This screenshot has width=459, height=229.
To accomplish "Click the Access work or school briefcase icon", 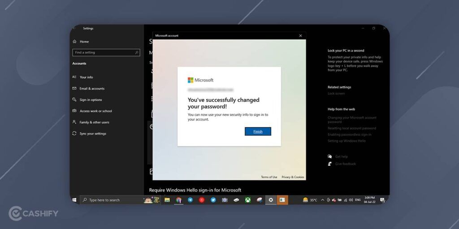I will point(74,111).
